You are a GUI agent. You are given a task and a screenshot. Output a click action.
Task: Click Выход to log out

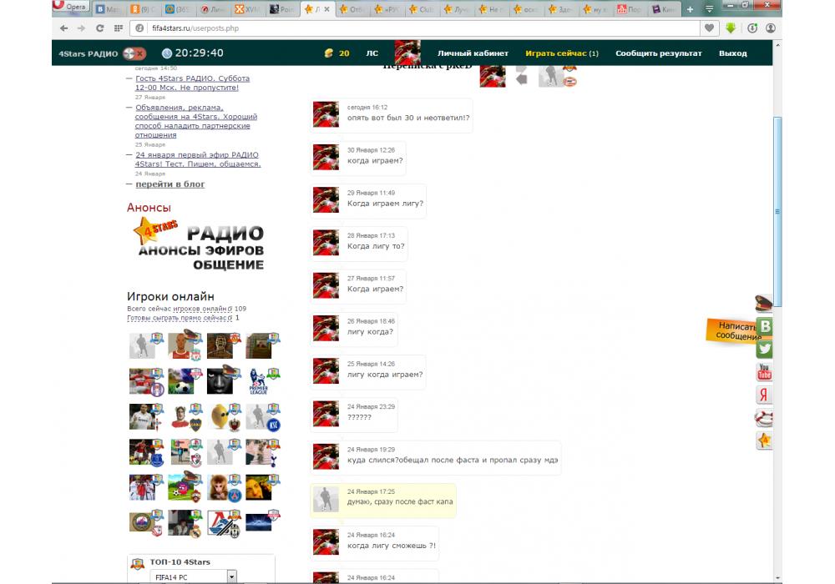coord(732,53)
